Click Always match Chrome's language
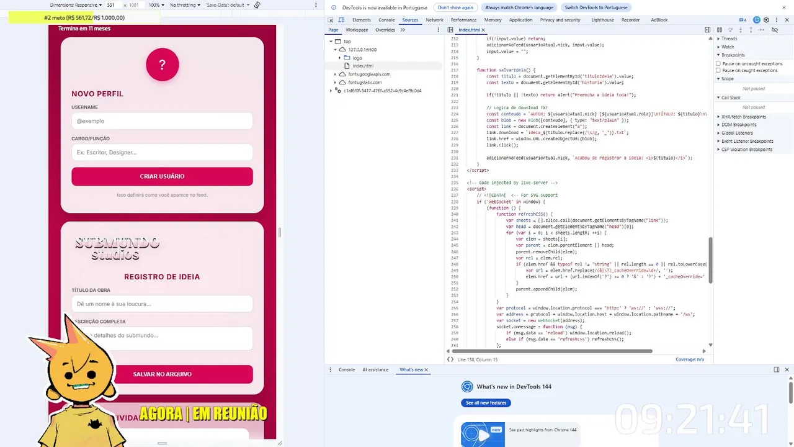Screen dimensions: 794x447 [x=519, y=7]
